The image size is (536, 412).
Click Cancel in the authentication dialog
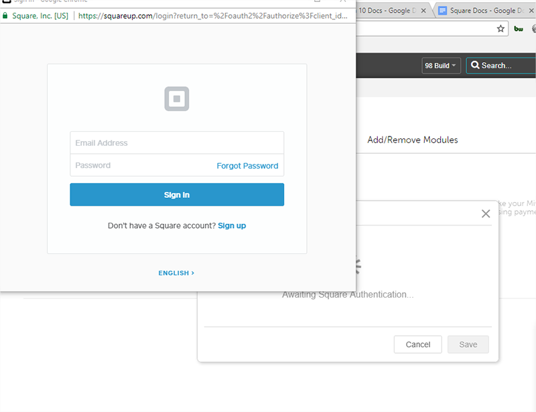(x=417, y=344)
